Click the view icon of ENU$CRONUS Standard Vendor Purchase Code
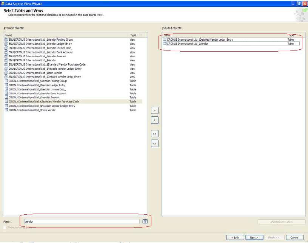 coord(6,64)
